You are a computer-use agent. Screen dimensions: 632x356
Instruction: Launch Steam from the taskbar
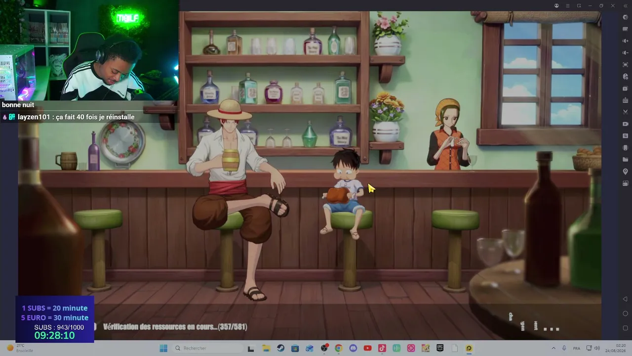click(280, 348)
